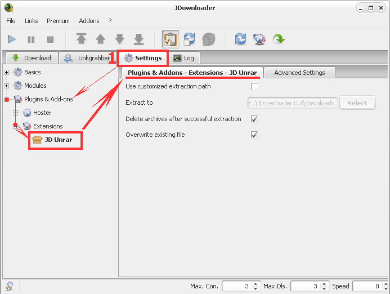Image resolution: width=390 pixels, height=294 pixels.
Task: Click the JDownloader globe logo in title bar
Action: (9, 8)
